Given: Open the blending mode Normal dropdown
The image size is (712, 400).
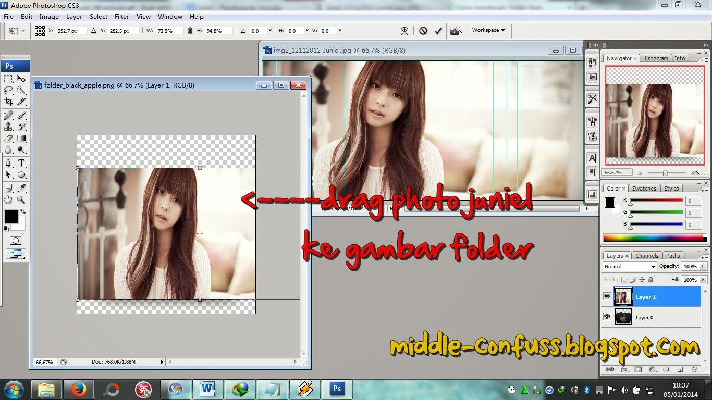Looking at the screenshot, I should point(628,266).
